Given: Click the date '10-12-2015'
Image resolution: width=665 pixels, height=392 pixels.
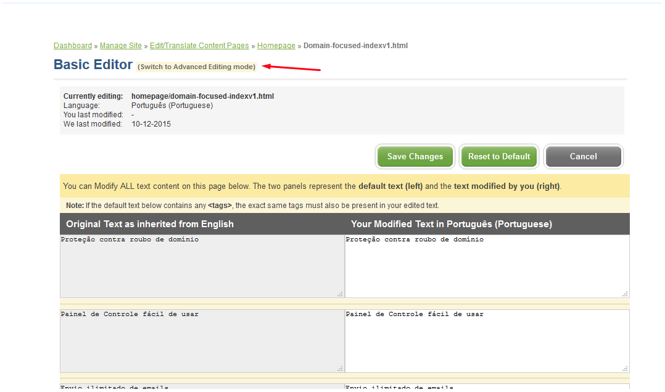Looking at the screenshot, I should pyautogui.click(x=151, y=124).
